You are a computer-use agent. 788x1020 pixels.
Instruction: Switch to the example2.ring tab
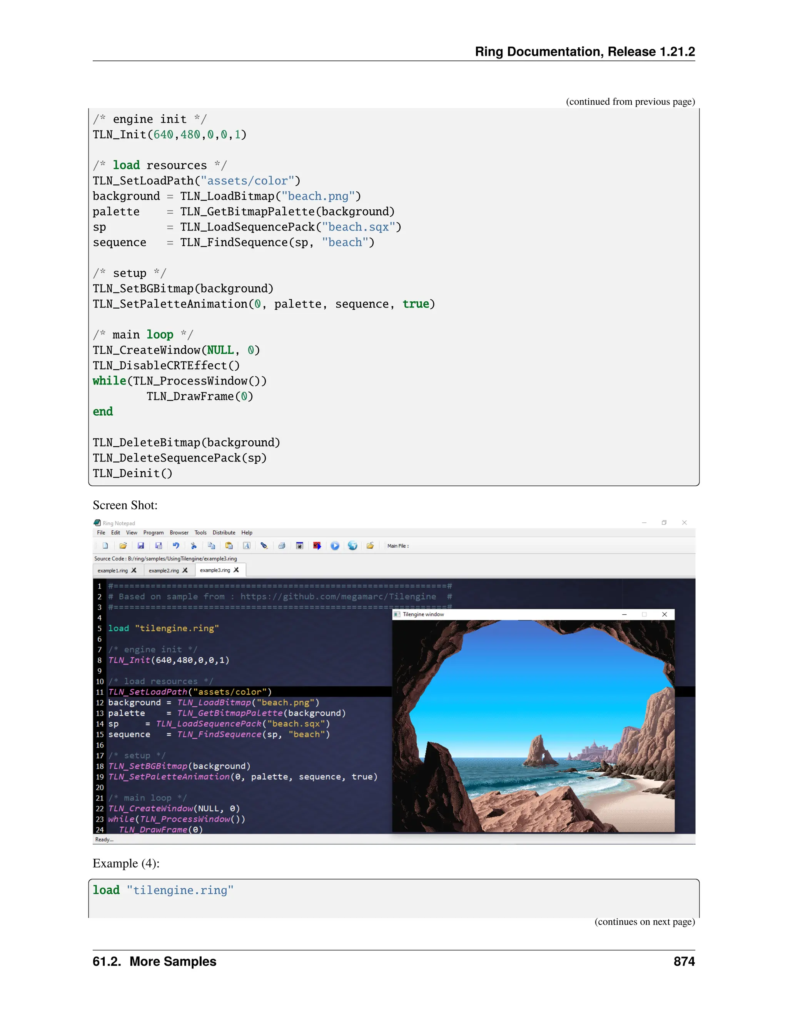pyautogui.click(x=164, y=570)
